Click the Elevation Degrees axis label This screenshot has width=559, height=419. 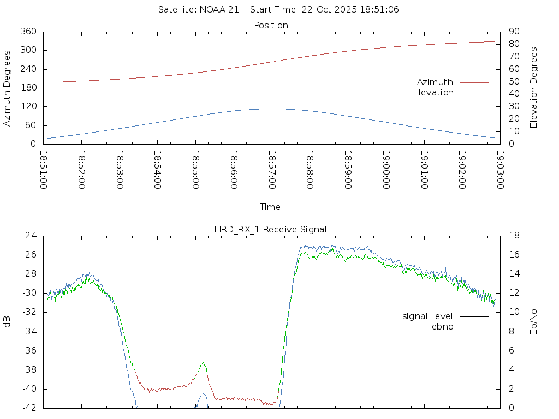pyautogui.click(x=534, y=88)
